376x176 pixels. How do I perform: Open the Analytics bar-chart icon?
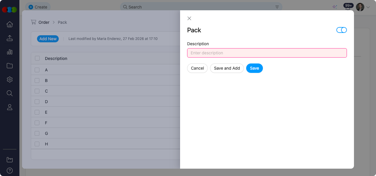coord(9,52)
